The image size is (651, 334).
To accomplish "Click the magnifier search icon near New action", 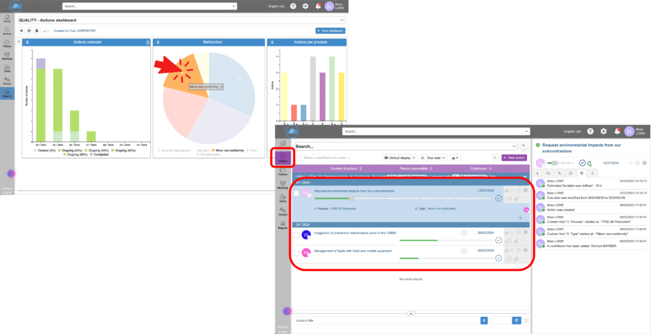I will pos(495,157).
